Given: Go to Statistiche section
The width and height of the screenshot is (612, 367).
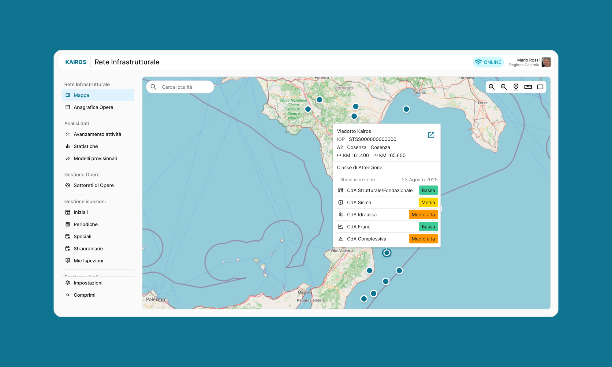Looking at the screenshot, I should point(86,146).
